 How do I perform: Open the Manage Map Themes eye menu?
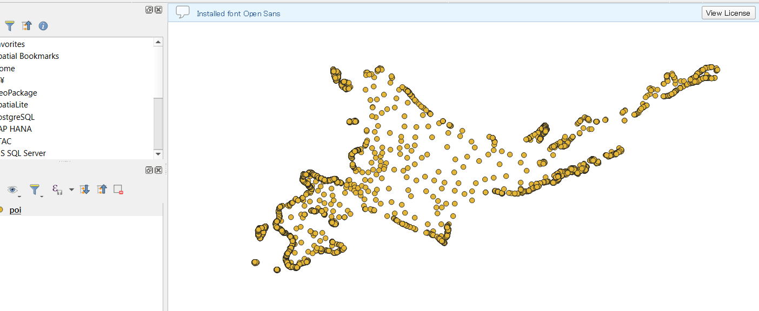12,190
